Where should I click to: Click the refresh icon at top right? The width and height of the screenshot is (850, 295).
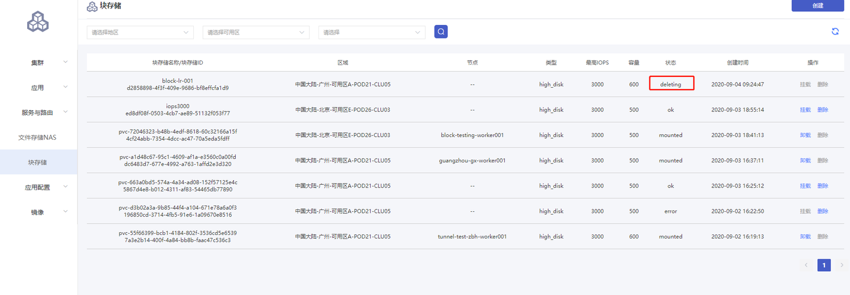pyautogui.click(x=835, y=32)
